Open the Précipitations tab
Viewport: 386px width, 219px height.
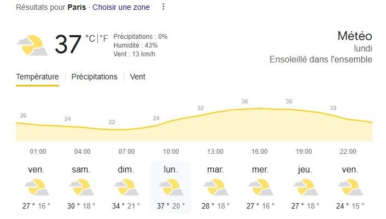click(x=94, y=77)
